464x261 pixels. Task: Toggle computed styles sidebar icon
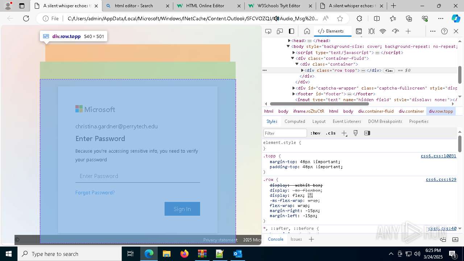click(367, 133)
